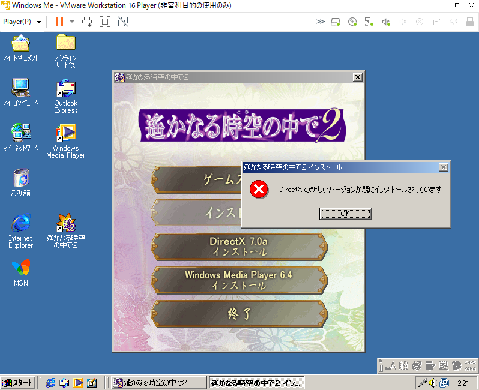Launch Internet Explorer from quick launch
The image size is (479, 390).
50,383
